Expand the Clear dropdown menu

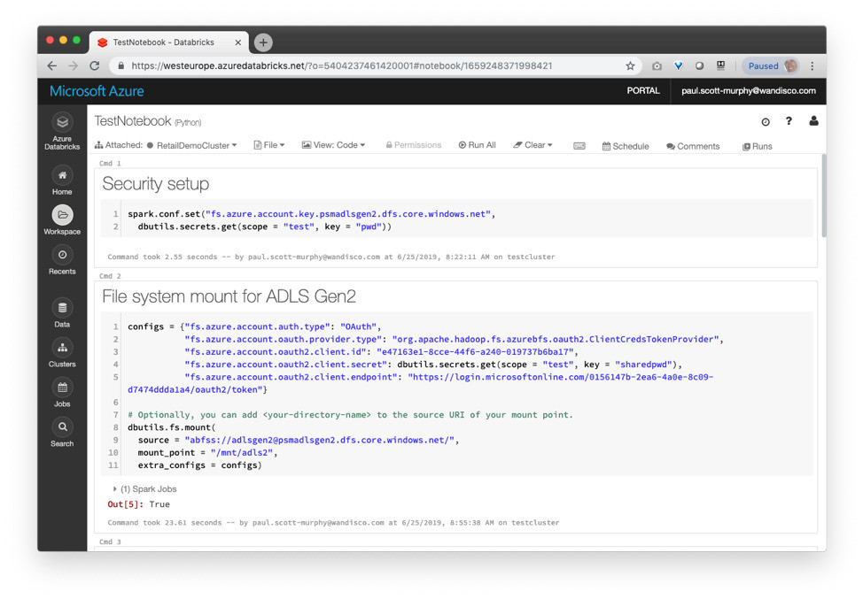pos(533,145)
